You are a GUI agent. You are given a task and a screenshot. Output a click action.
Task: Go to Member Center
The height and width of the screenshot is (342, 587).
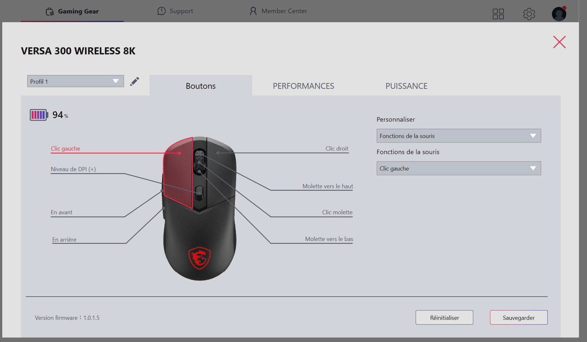pyautogui.click(x=278, y=11)
